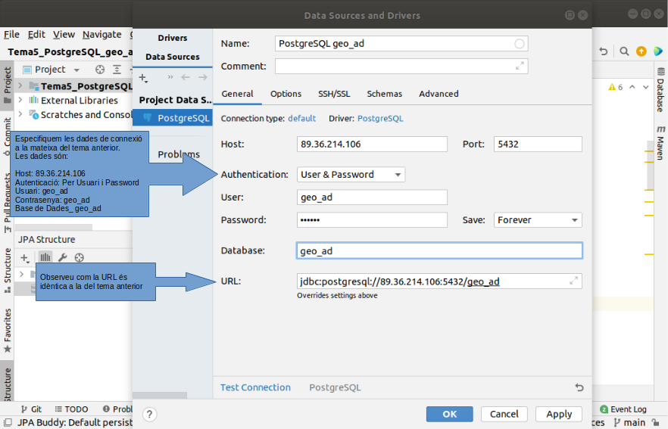Click the Name input field

tap(401, 44)
